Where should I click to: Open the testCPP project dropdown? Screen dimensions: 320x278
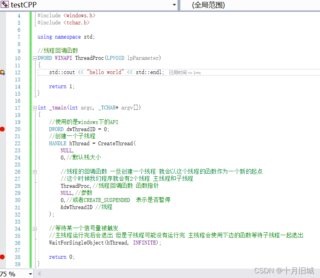(174, 5)
